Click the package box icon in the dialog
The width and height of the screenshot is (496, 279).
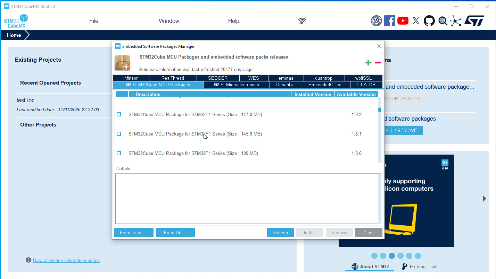[122, 63]
